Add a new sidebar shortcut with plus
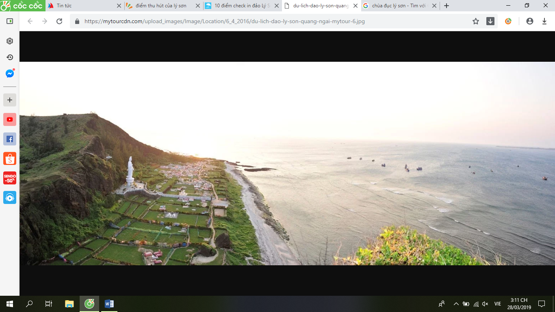The image size is (555, 312). 10,100
